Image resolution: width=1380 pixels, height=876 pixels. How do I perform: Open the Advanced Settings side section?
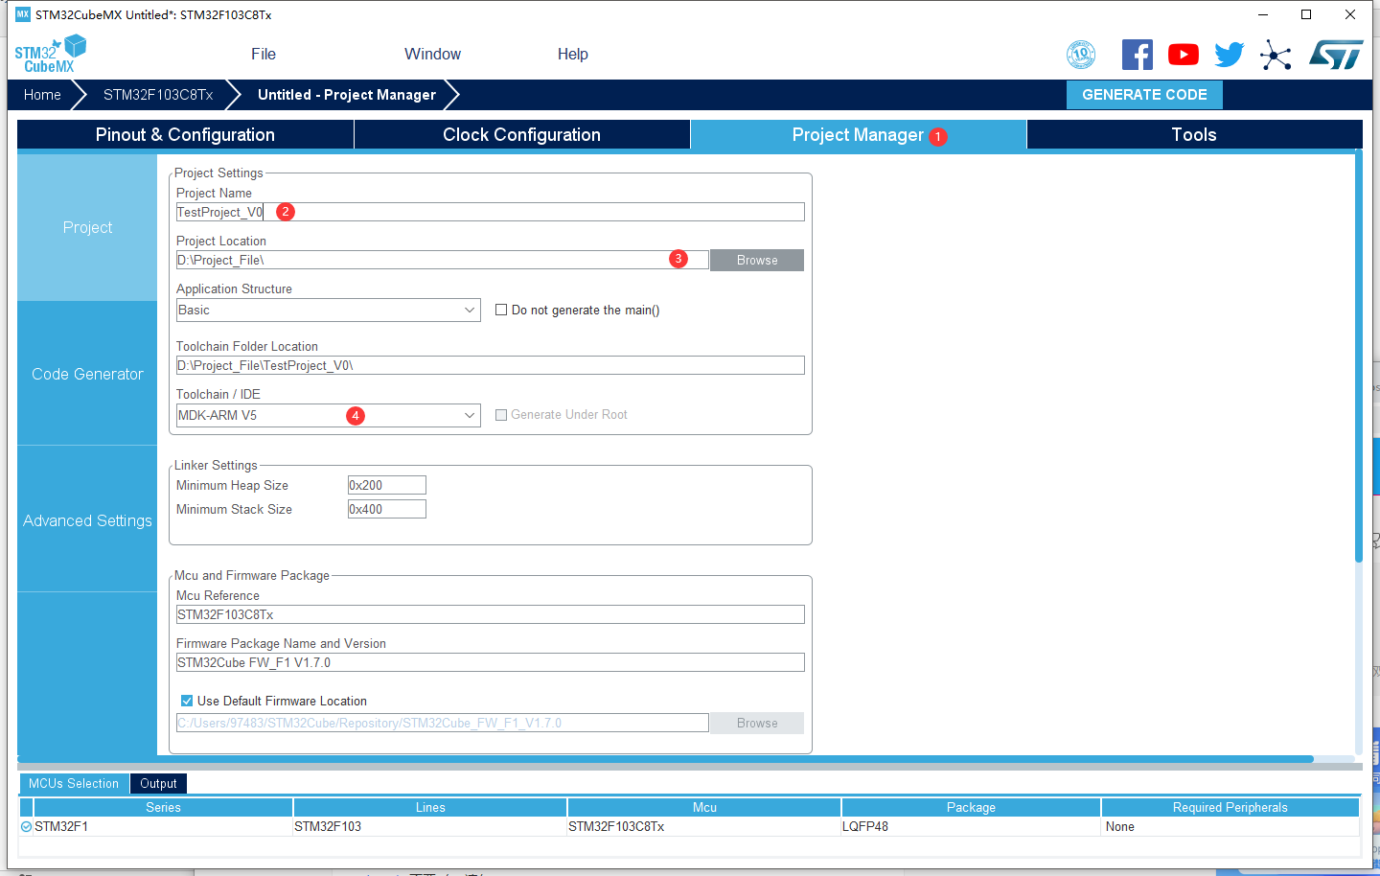pyautogui.click(x=87, y=520)
